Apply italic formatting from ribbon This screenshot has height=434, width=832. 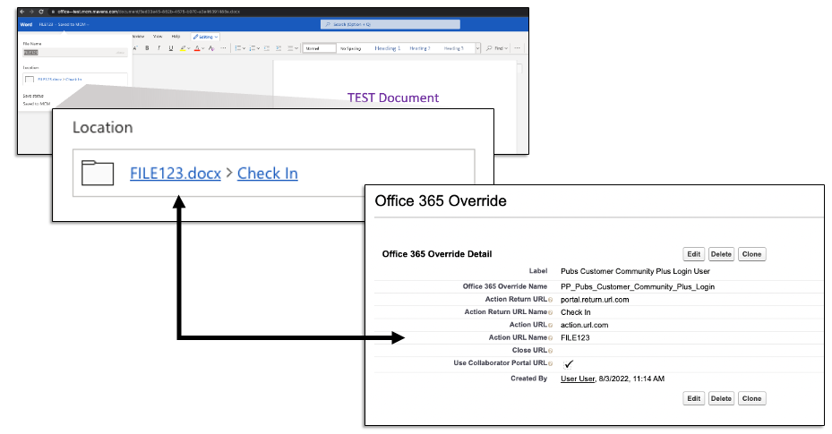point(159,48)
